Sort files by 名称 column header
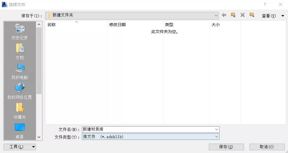This screenshot has width=288, height=153. pos(76,24)
